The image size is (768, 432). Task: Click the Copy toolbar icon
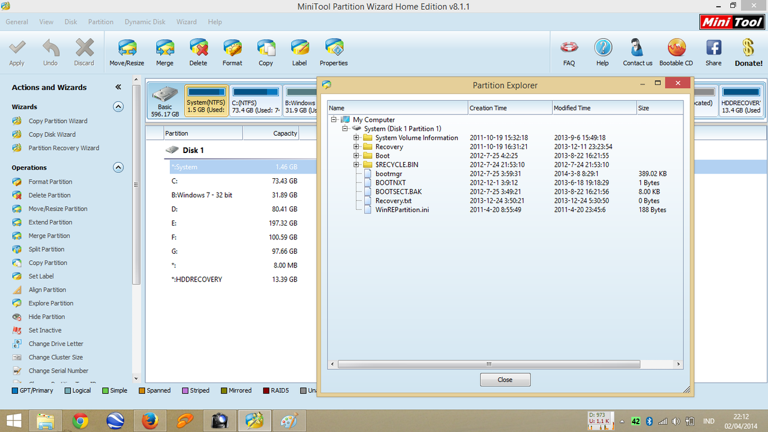tap(266, 48)
